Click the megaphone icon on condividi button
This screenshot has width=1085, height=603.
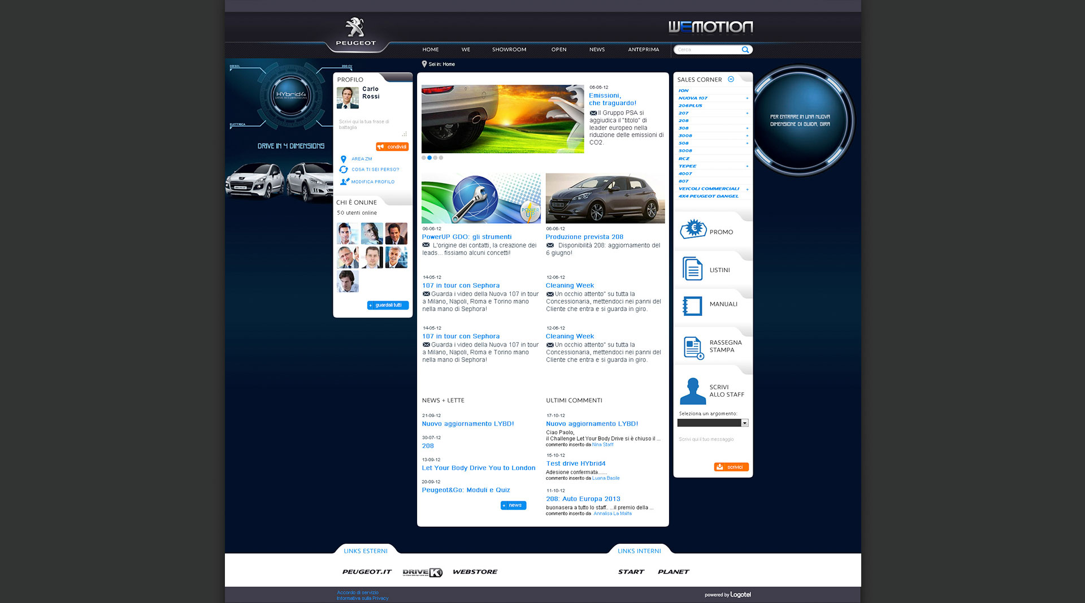(x=380, y=147)
